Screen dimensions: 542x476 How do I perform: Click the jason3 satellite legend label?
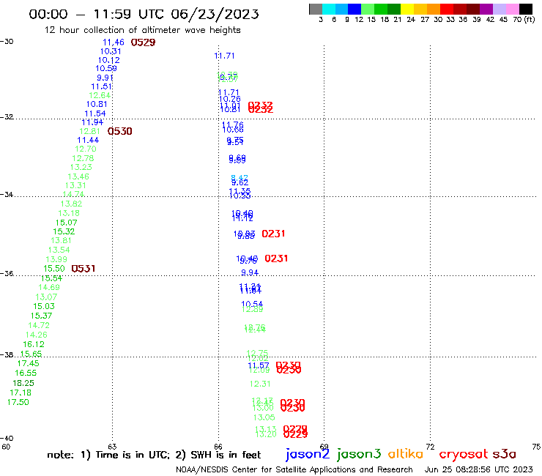(x=359, y=454)
